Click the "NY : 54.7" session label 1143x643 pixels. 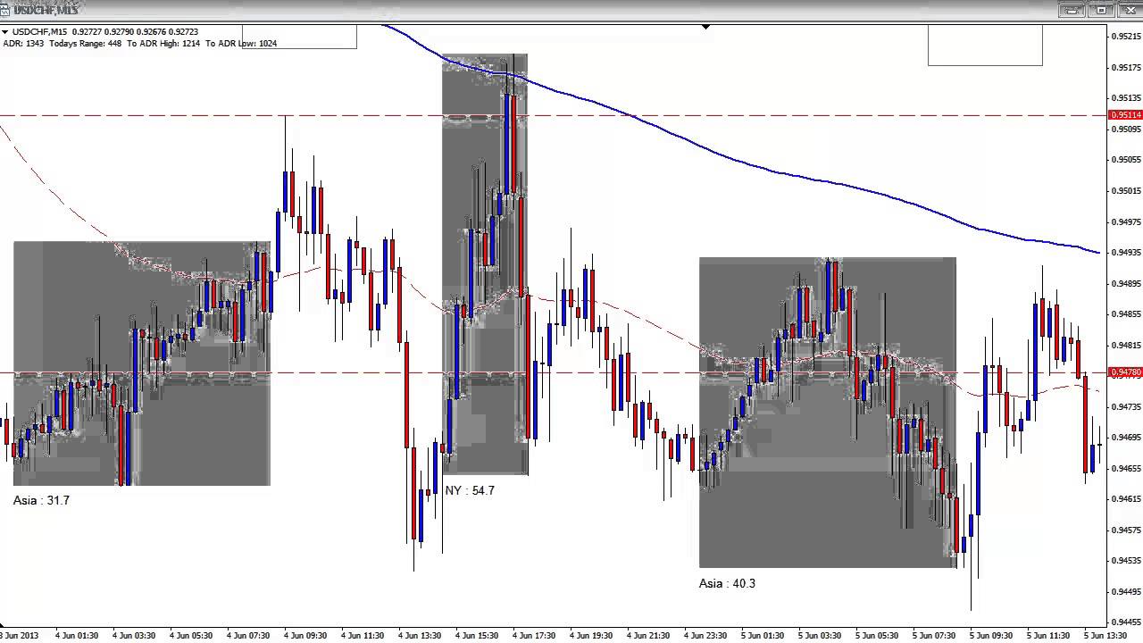[x=470, y=491]
